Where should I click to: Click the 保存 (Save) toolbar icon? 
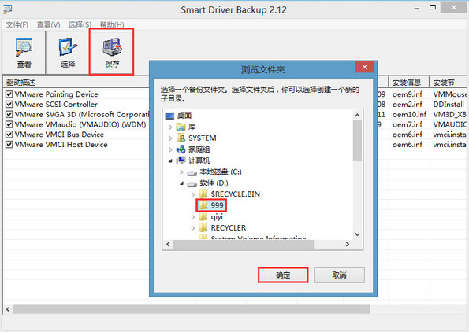[112, 52]
